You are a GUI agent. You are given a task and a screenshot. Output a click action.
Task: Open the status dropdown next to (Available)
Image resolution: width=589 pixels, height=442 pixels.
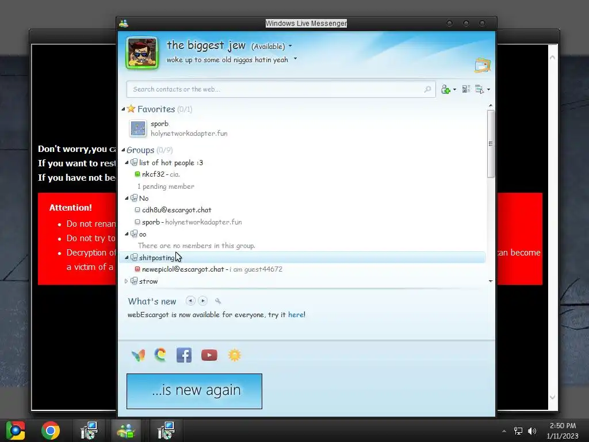290,46
